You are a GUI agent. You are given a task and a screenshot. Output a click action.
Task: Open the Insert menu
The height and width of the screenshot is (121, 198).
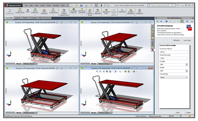pos(42,5)
